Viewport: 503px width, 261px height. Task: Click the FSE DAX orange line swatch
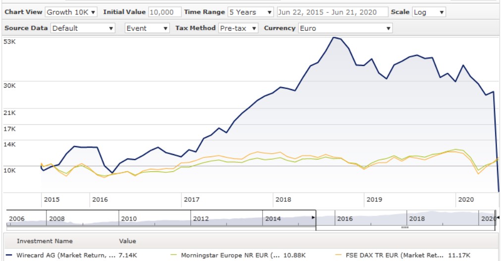(x=339, y=255)
